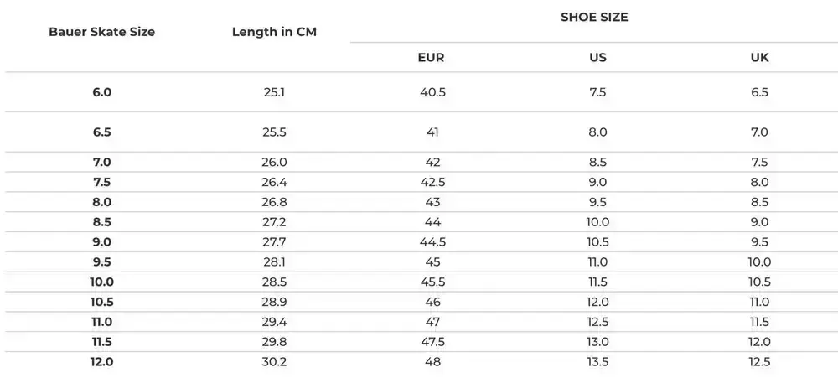This screenshot has height=378, width=838.
Task: Click the "UK" sub-column header
Action: pyautogui.click(x=760, y=58)
